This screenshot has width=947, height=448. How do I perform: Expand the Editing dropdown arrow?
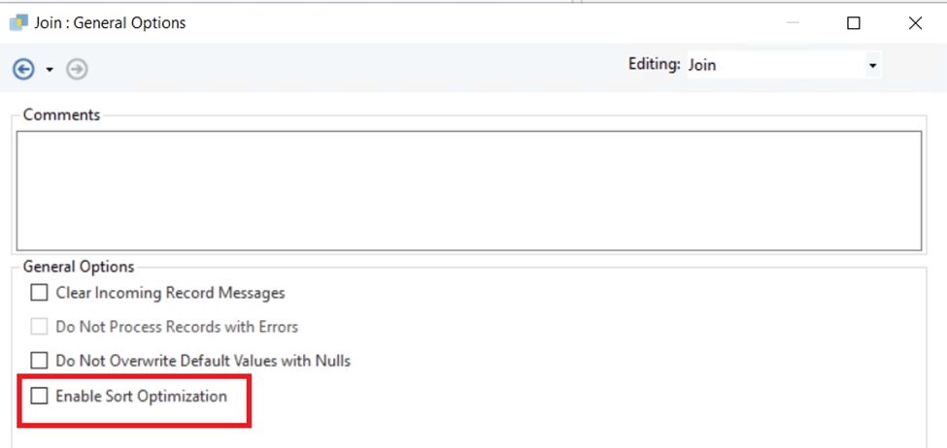pyautogui.click(x=872, y=66)
